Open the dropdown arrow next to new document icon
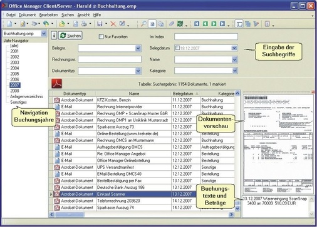317x227 pixels. pyautogui.click(x=15, y=24)
